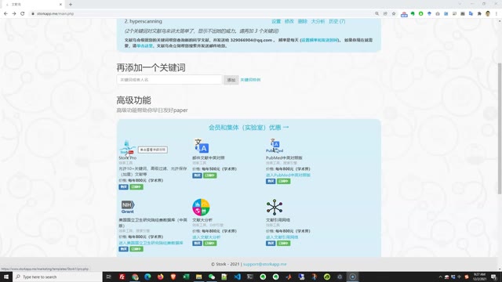The image size is (502, 282).
Task: Choose the blue buy button under NIH Grant
Action: (x=123, y=249)
